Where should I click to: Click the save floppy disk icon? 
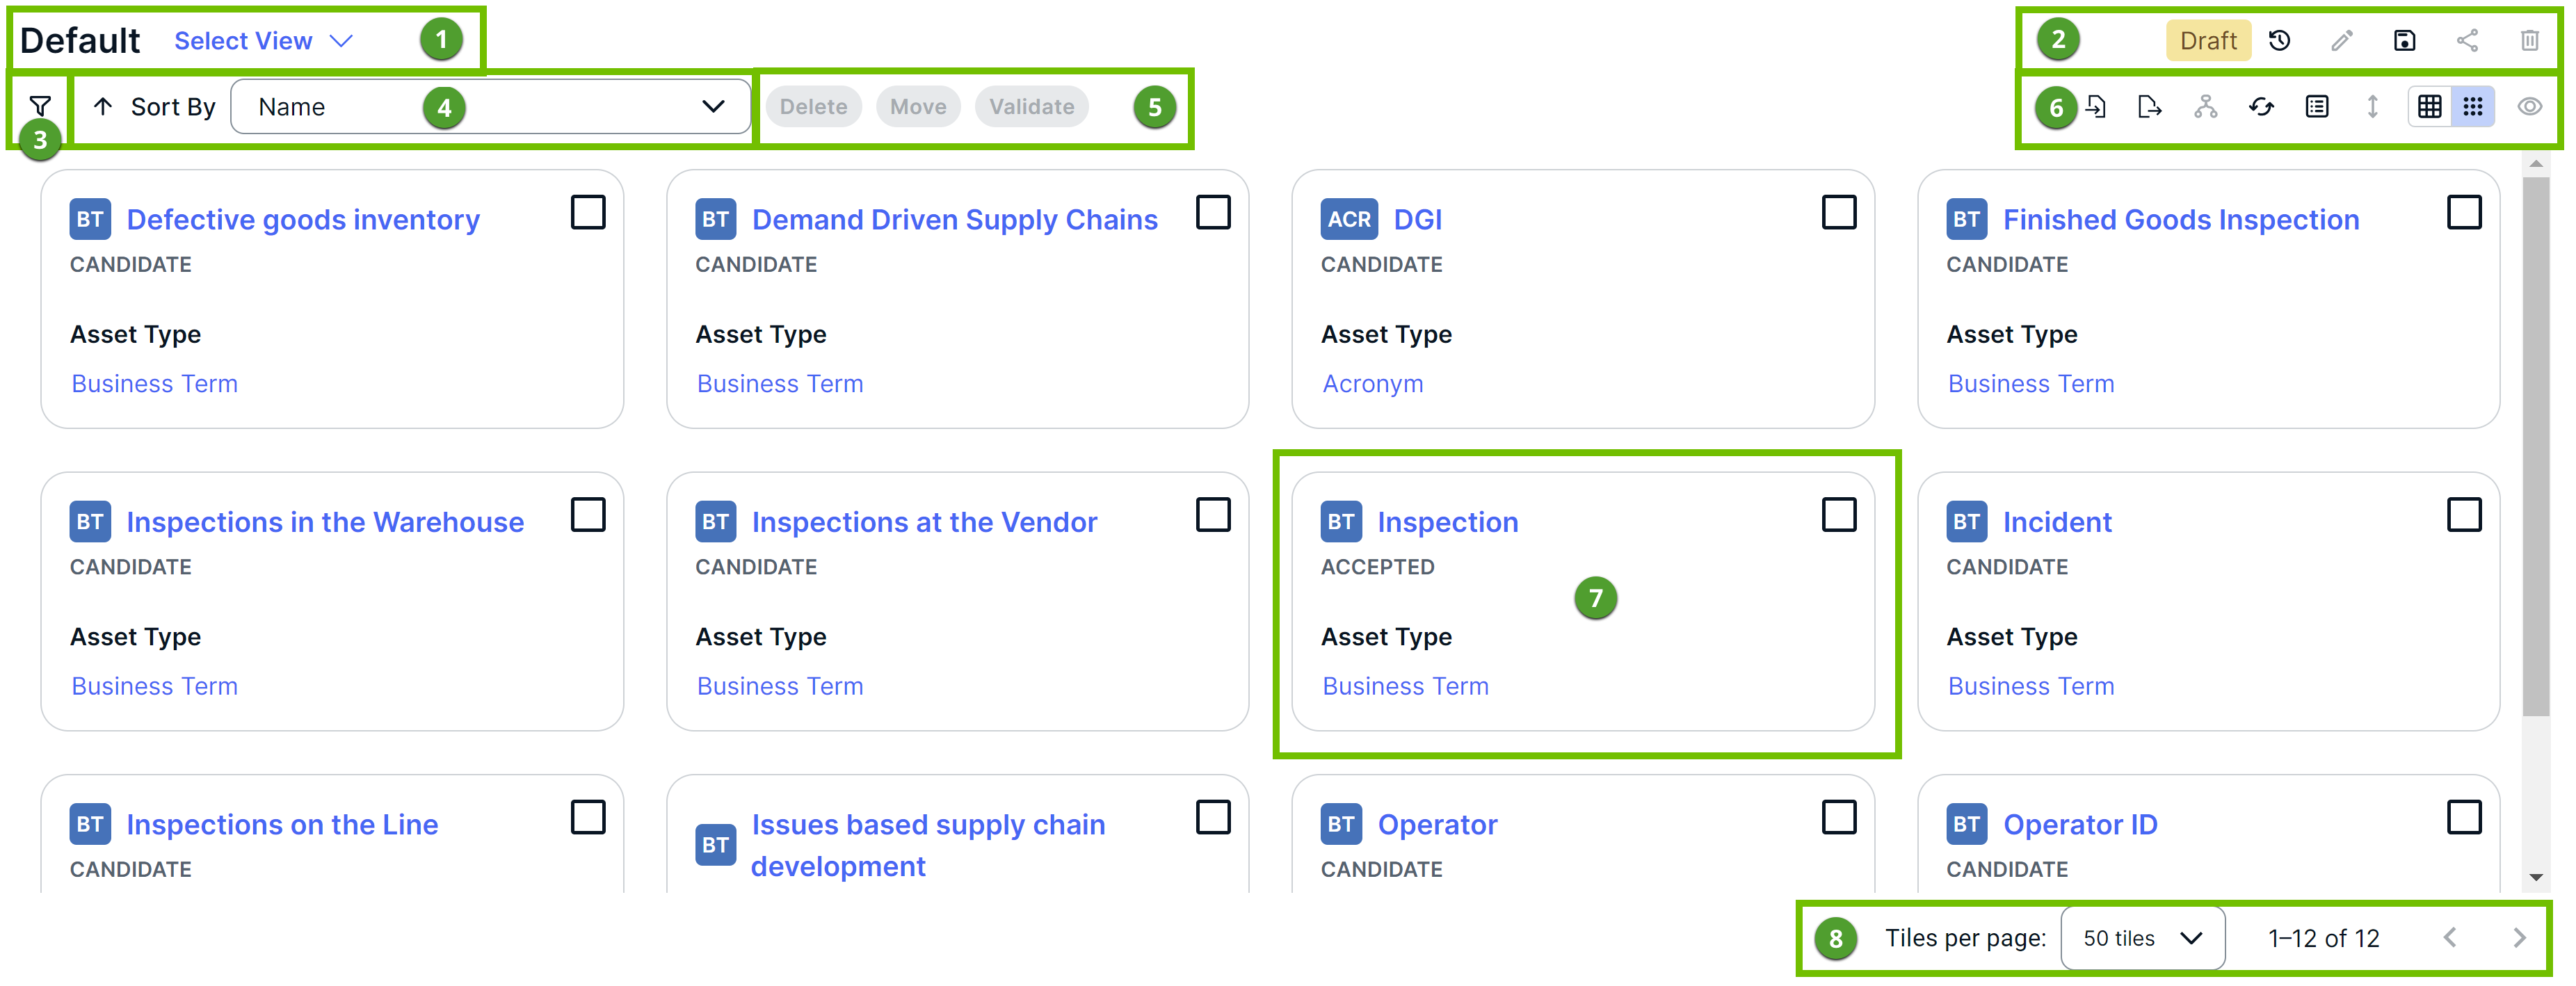click(2404, 41)
